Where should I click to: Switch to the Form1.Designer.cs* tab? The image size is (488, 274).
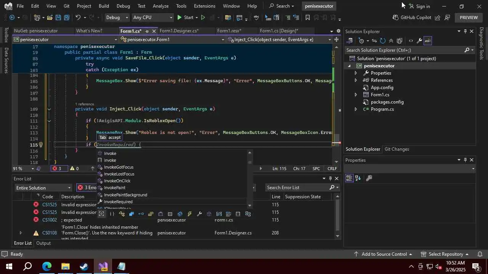[x=179, y=31]
